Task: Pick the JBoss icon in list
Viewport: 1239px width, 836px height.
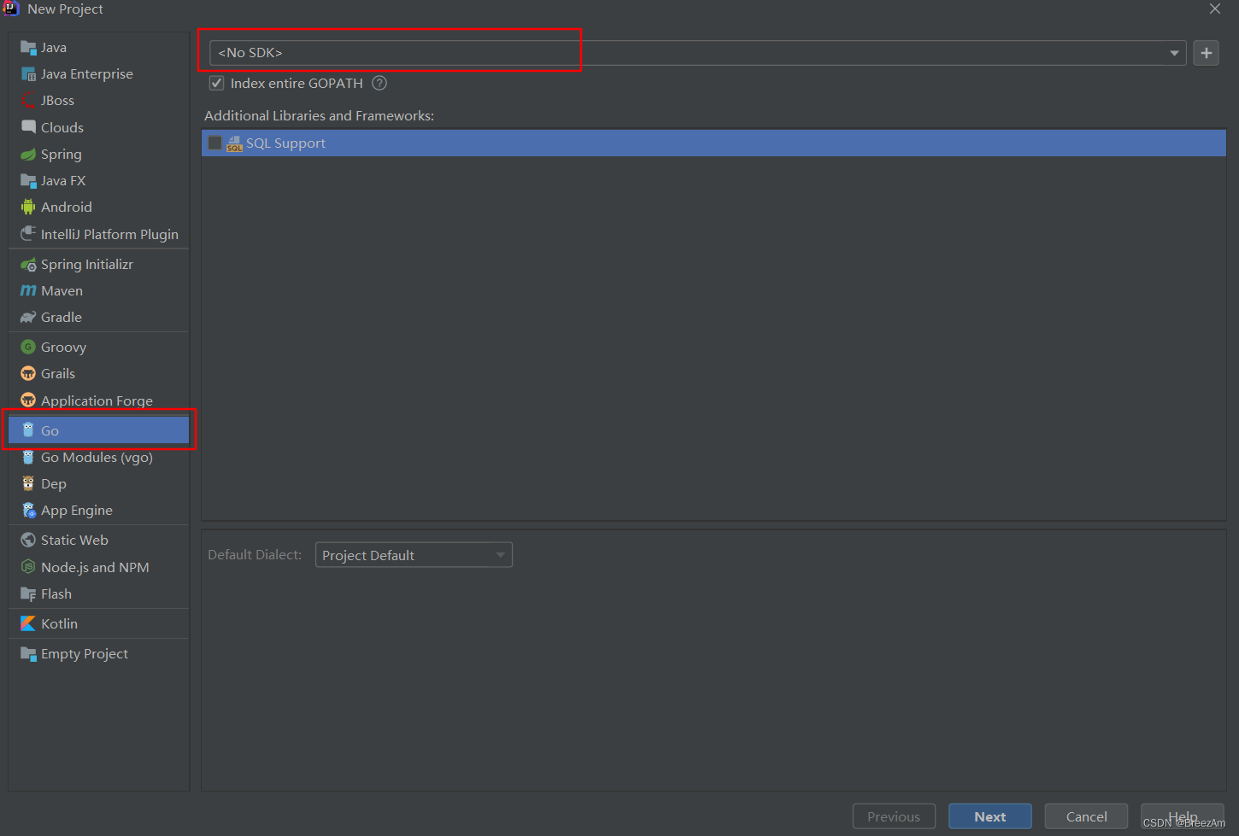Action: point(28,101)
